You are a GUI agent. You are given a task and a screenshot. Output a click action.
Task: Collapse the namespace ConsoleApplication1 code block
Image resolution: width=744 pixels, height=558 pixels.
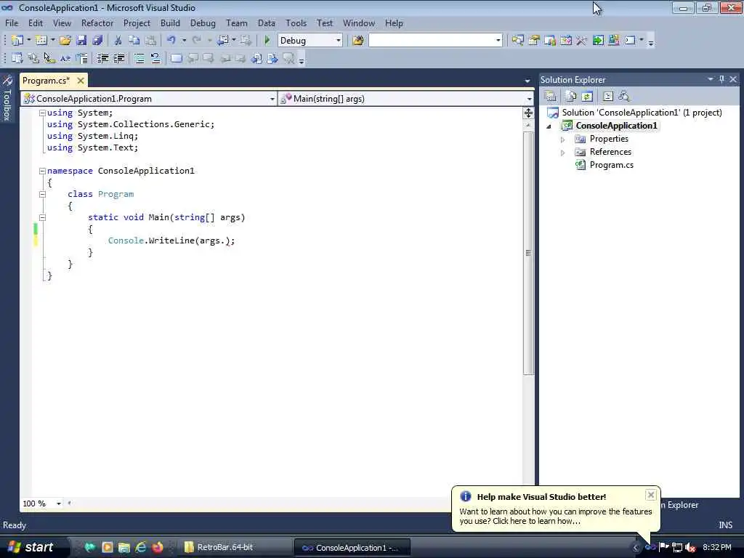[42, 171]
